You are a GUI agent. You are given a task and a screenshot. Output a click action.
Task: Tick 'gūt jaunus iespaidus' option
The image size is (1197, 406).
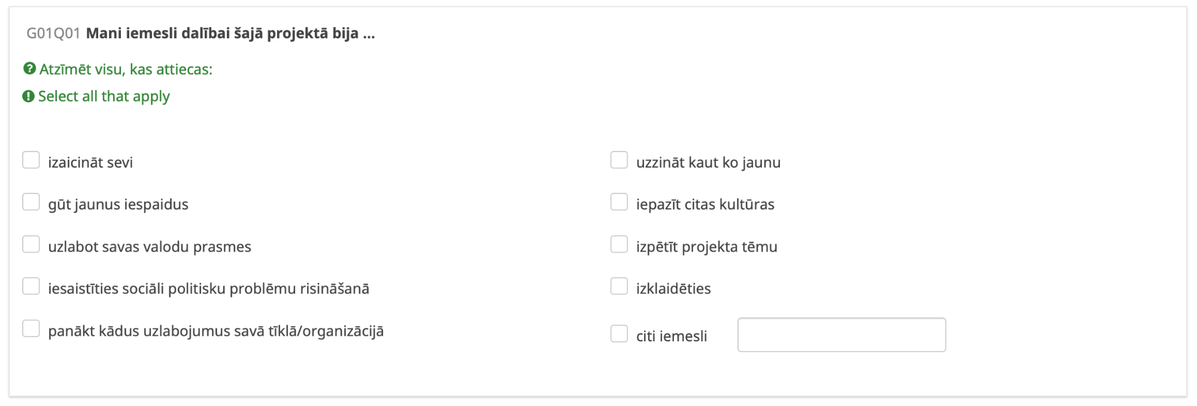tap(31, 202)
